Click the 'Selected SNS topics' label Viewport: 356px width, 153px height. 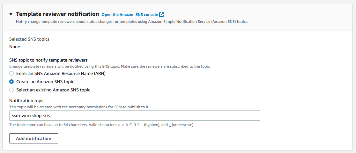click(29, 39)
